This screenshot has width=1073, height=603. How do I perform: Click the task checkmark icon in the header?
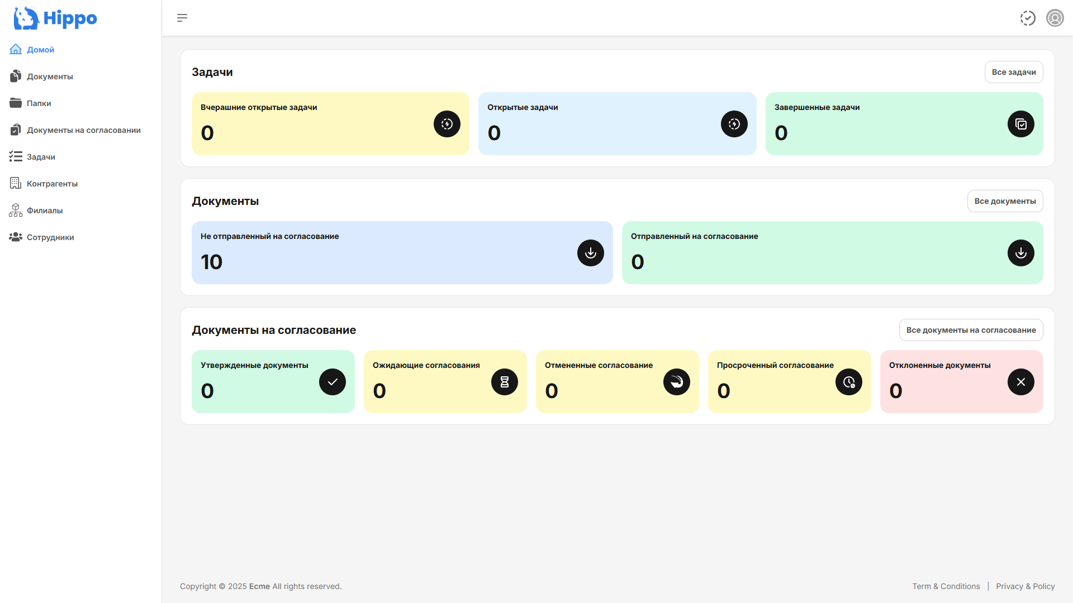[1028, 18]
